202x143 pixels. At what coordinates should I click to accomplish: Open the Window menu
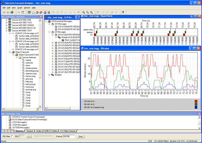tap(27, 8)
